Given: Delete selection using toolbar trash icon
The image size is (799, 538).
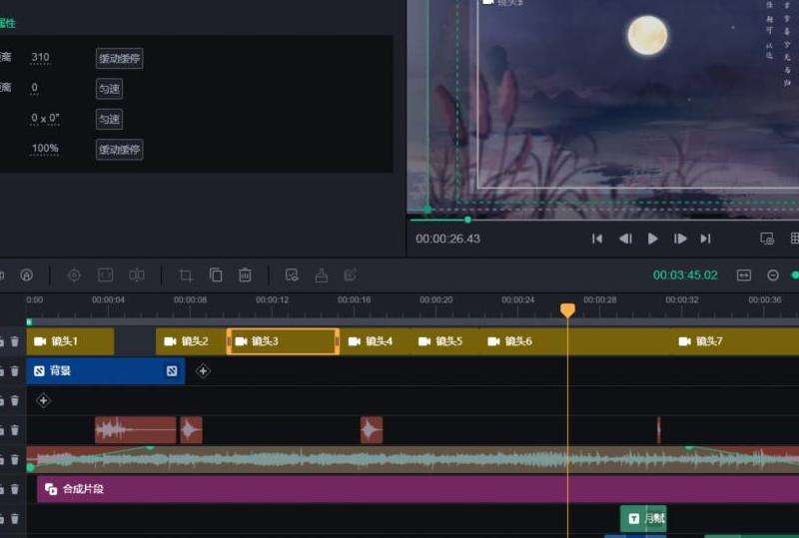Looking at the screenshot, I should click(245, 275).
